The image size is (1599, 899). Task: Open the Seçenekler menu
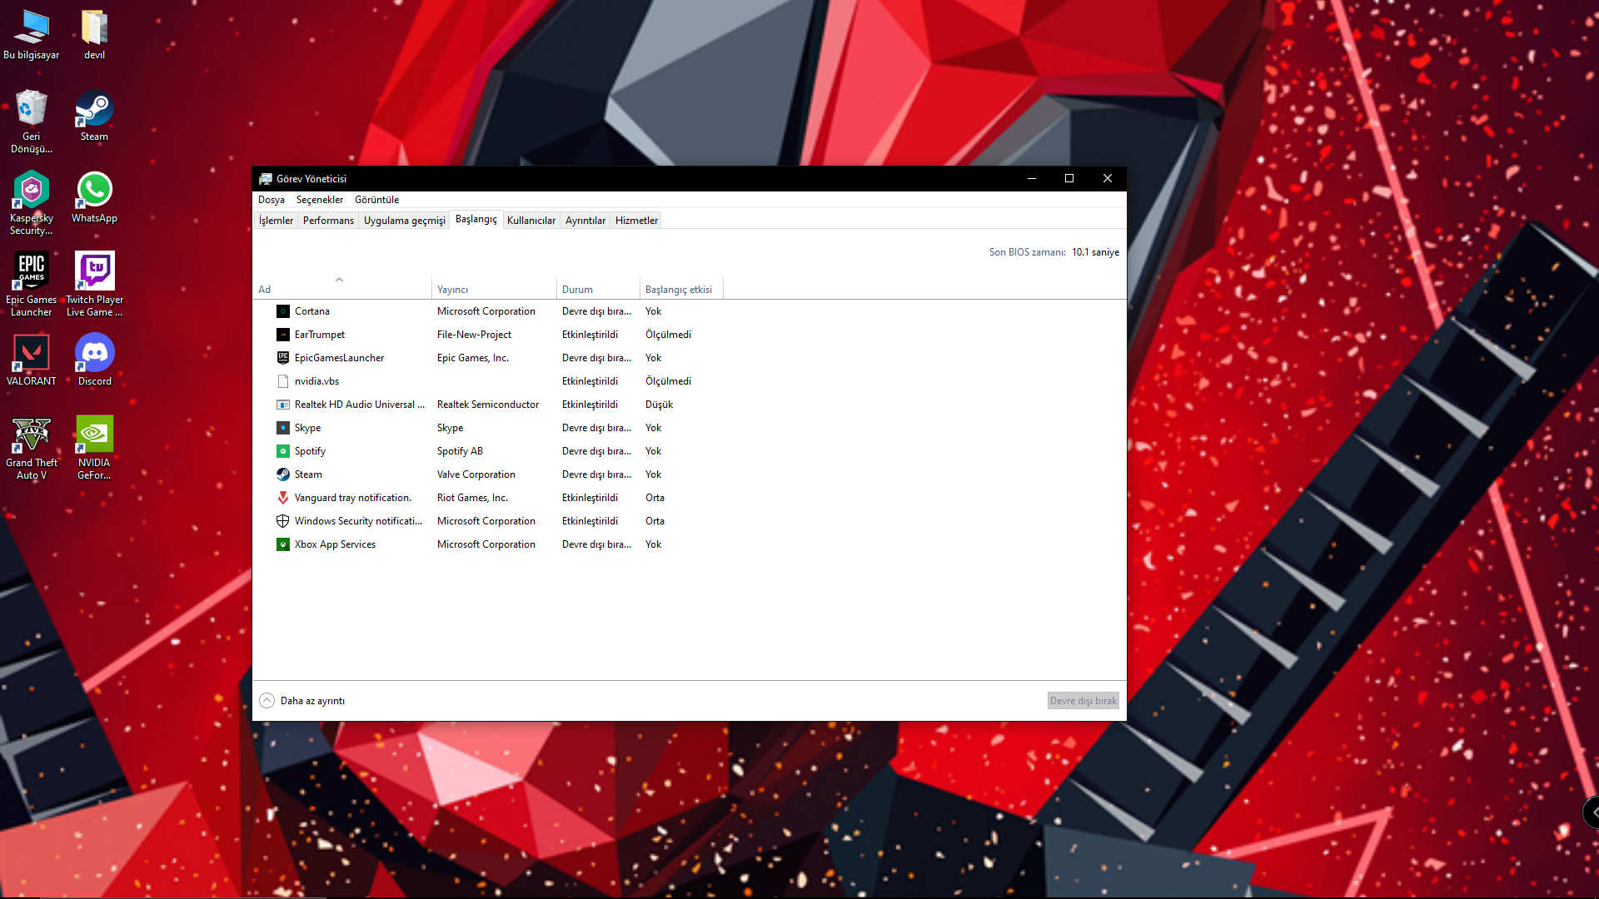tap(320, 200)
